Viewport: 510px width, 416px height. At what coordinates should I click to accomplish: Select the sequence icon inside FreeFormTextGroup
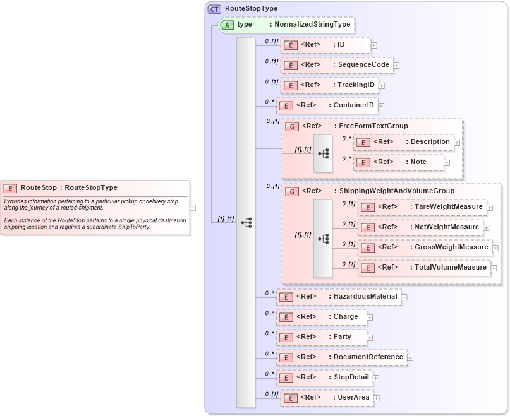325,152
